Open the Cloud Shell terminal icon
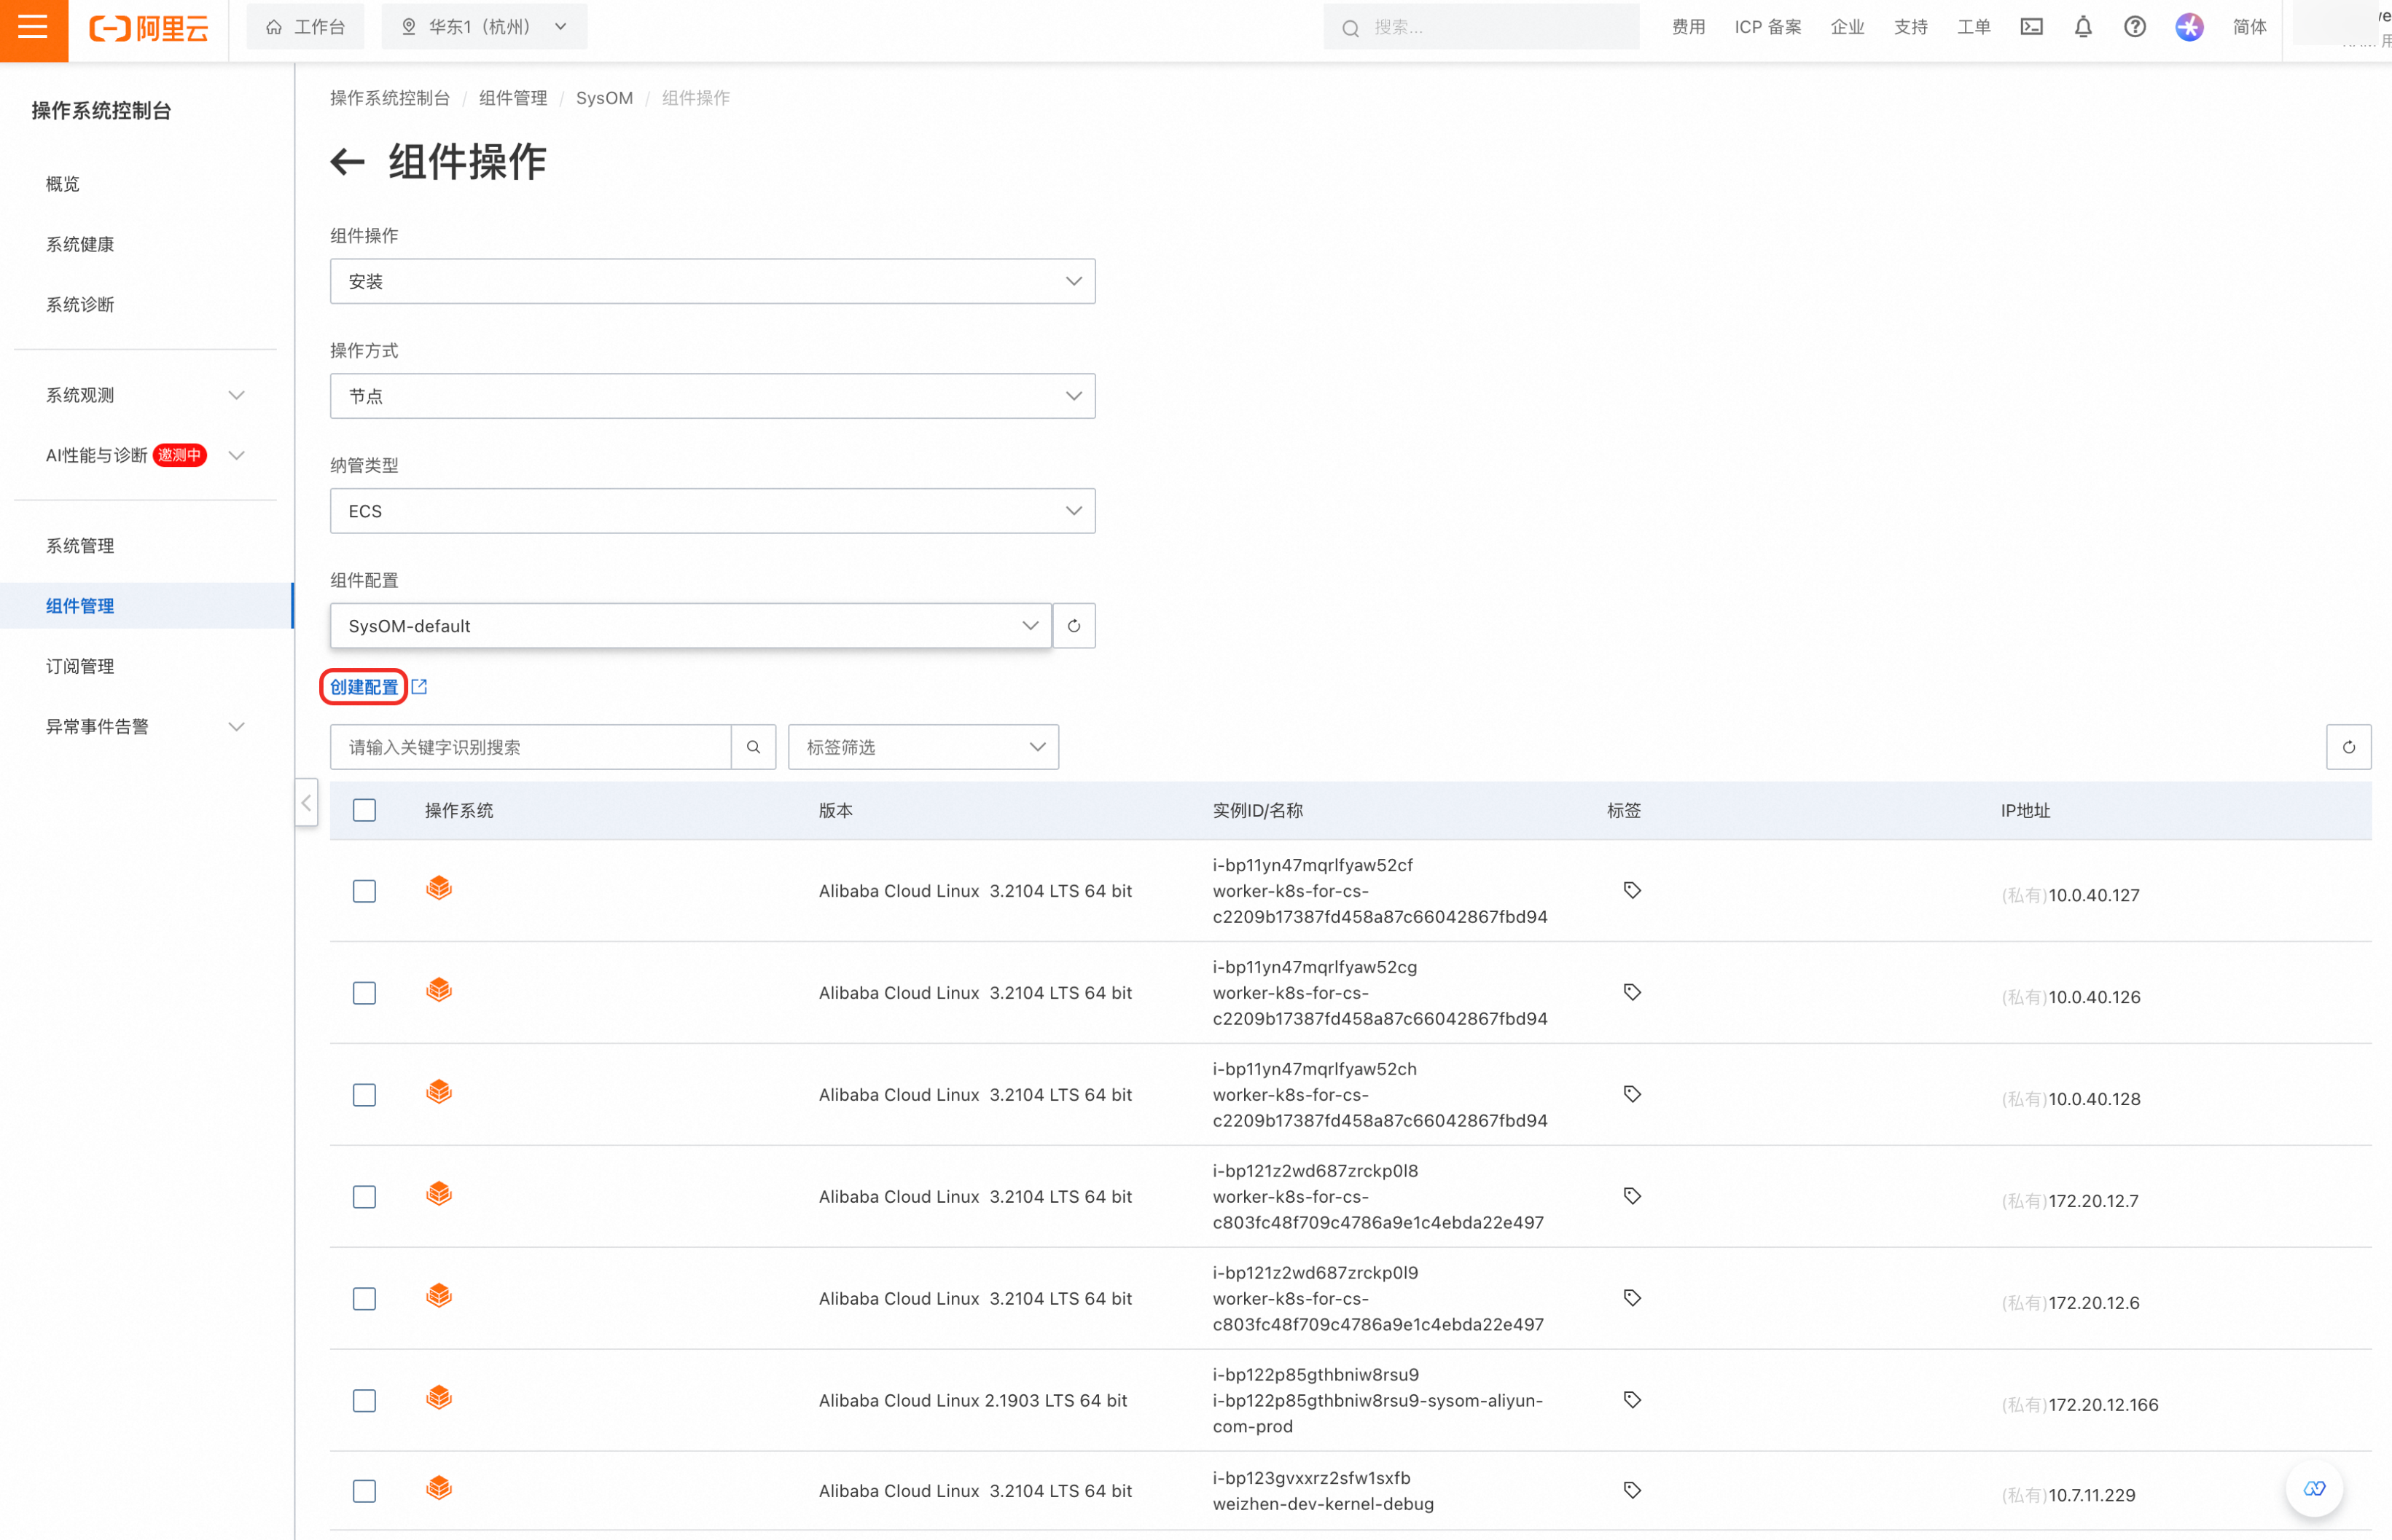The width and height of the screenshot is (2392, 1540). click(x=2031, y=27)
